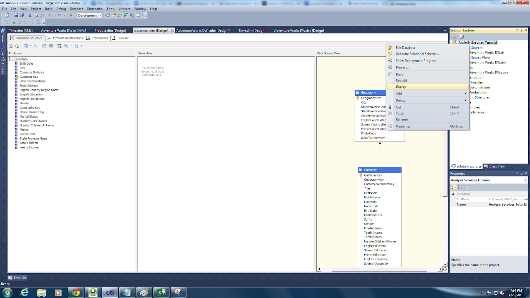Viewport: 530px width, 298px height.
Task: Click the Show Table icon in designer toolbar
Action: click(x=44, y=46)
